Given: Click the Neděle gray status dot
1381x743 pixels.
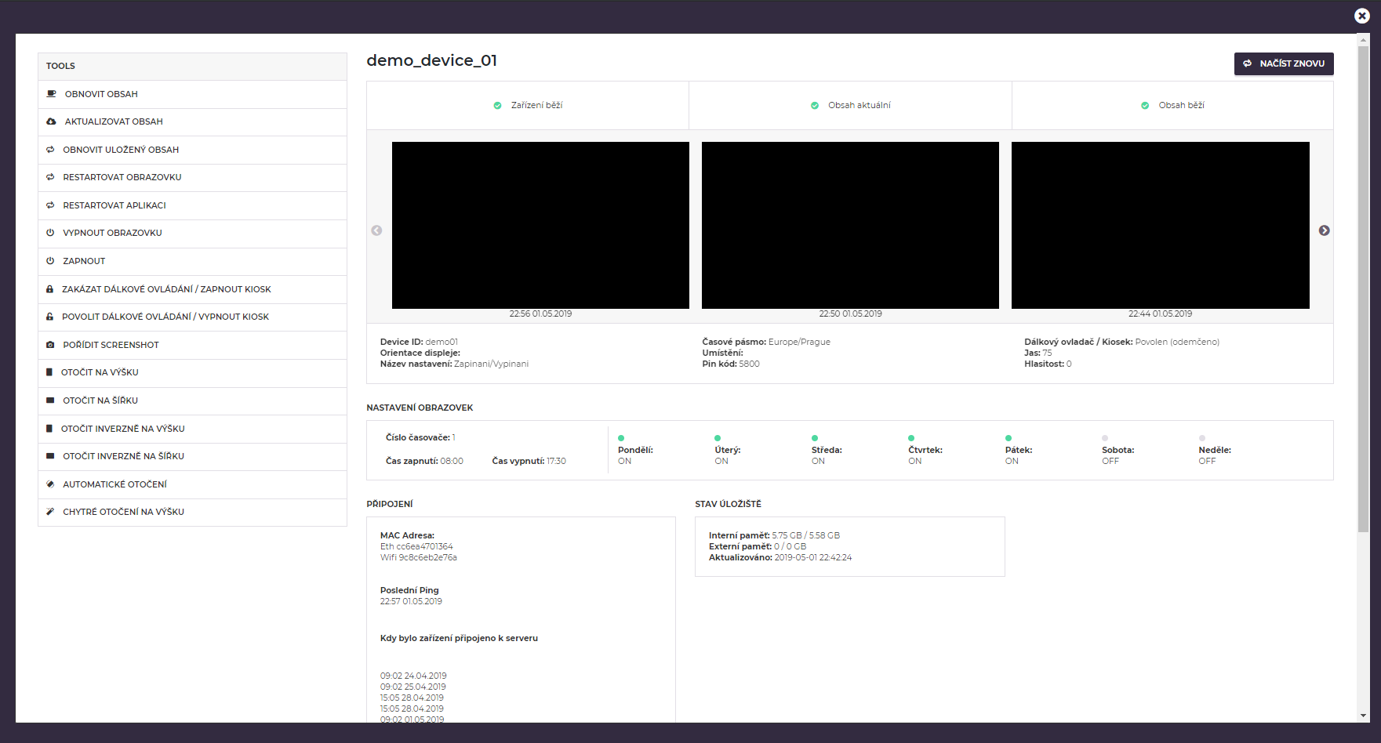Looking at the screenshot, I should [1202, 438].
